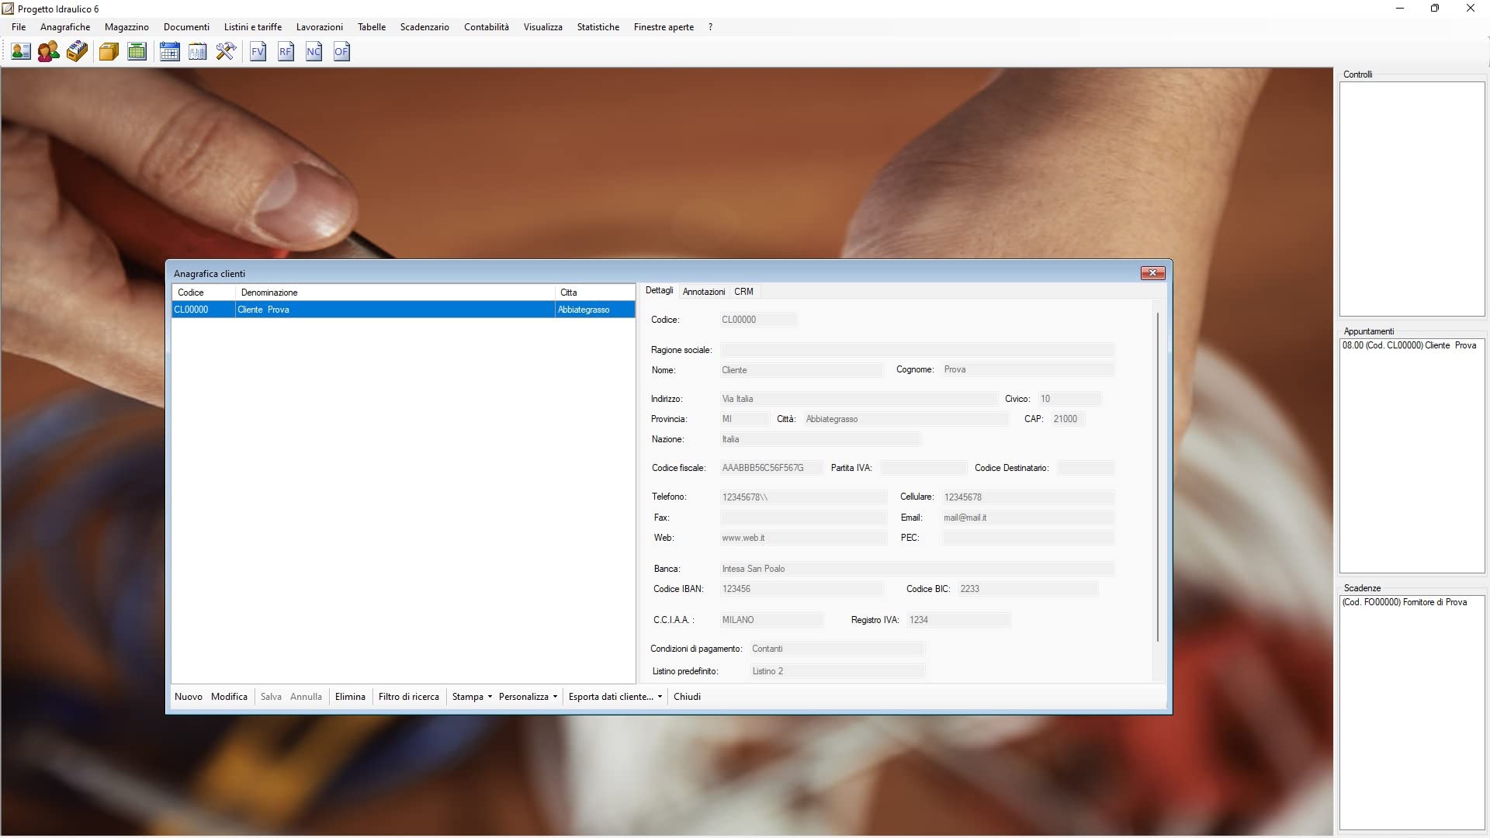Click the Nome field containing Cliente

(801, 370)
